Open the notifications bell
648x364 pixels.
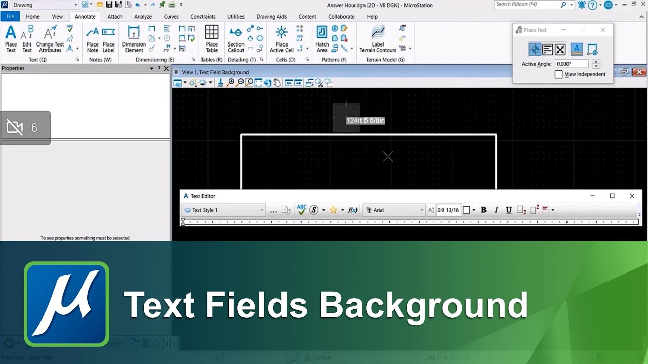(x=581, y=5)
